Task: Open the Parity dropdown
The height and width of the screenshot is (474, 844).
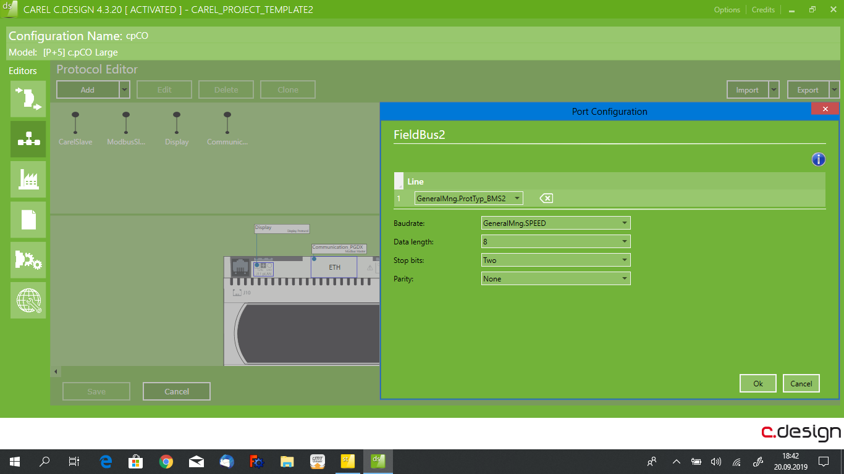Action: point(556,278)
